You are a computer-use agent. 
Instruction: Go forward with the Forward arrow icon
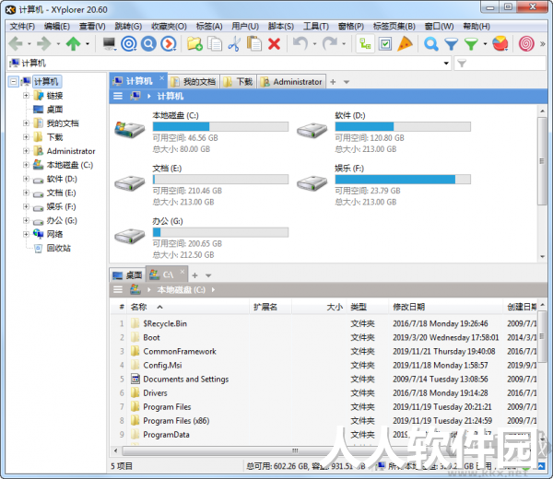(x=44, y=43)
